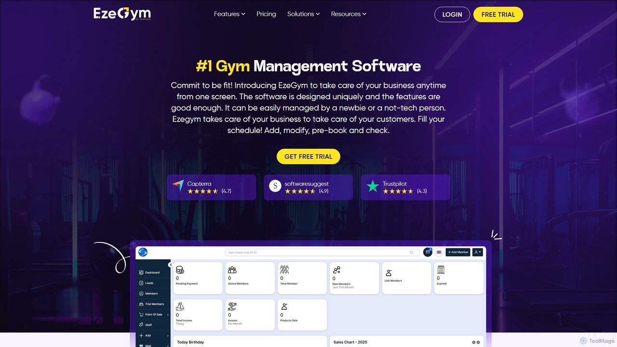Click the #1 Gym Management Software headline
This screenshot has width=617, height=347.
pyautogui.click(x=308, y=66)
